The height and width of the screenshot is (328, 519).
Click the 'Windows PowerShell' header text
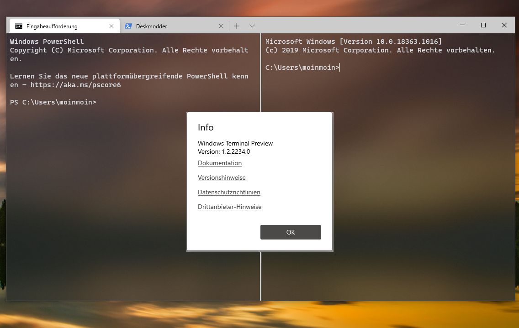tap(47, 42)
